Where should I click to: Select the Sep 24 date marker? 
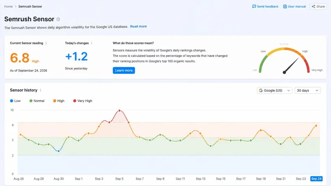click(x=316, y=179)
